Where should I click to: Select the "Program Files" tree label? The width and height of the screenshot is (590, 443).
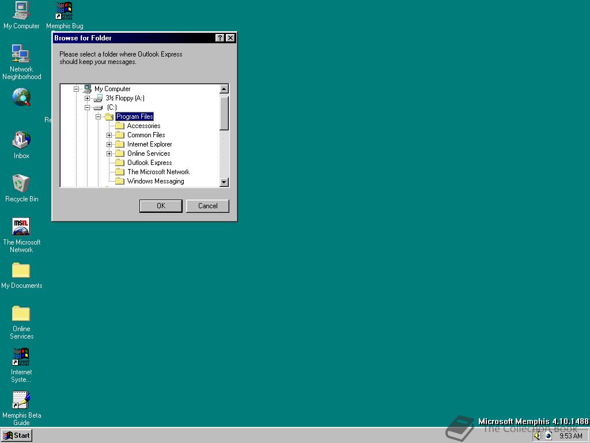pos(135,117)
